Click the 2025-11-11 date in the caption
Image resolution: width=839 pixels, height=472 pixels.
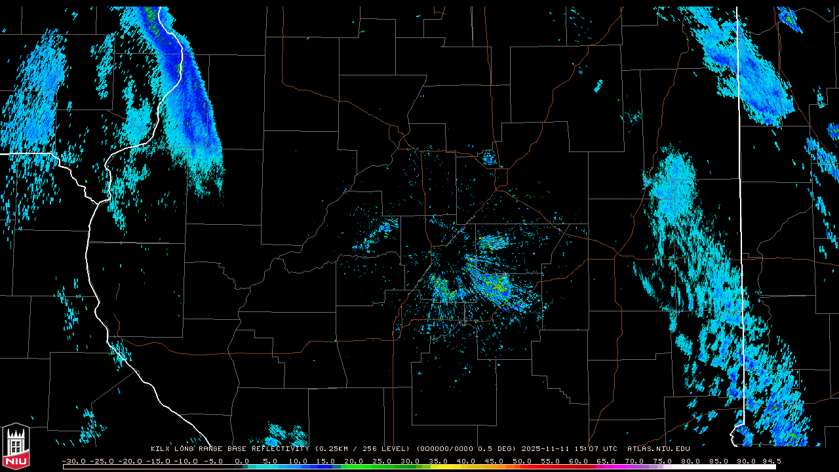click(546, 449)
